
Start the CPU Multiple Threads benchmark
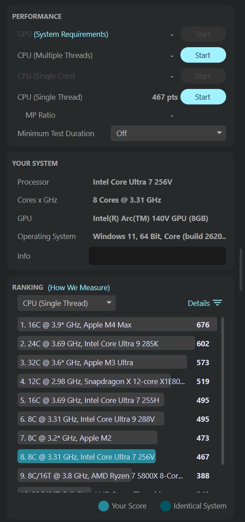pyautogui.click(x=203, y=55)
